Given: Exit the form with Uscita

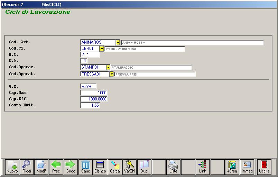Looking at the screenshot, I should [264, 167].
